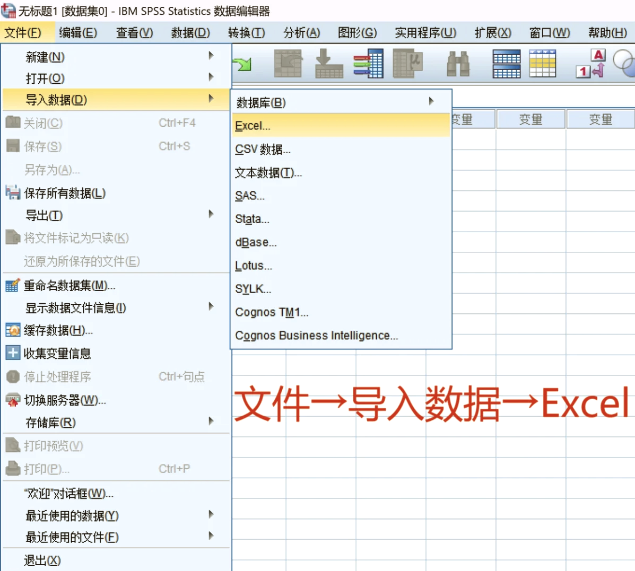Open the 扩展(X) menu

(x=493, y=33)
